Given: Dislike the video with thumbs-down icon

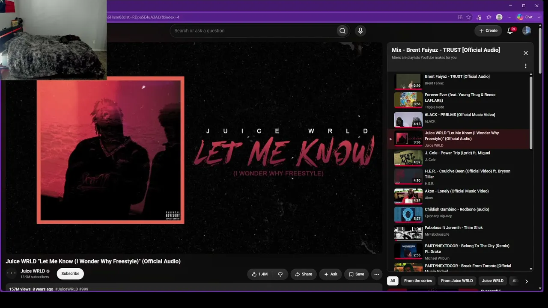Looking at the screenshot, I should tap(280, 274).
